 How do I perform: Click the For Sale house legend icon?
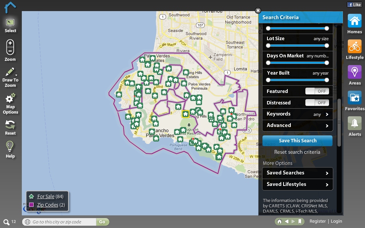pos(31,196)
